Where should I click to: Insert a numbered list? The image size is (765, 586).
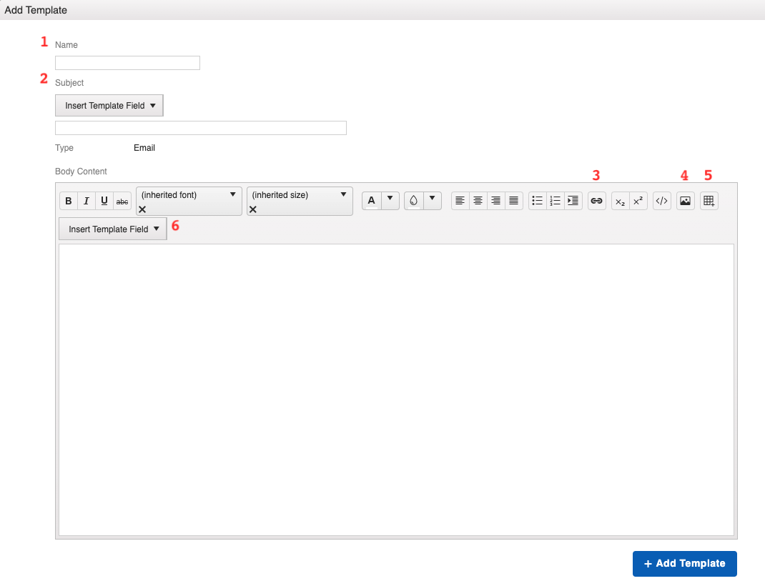tap(556, 201)
